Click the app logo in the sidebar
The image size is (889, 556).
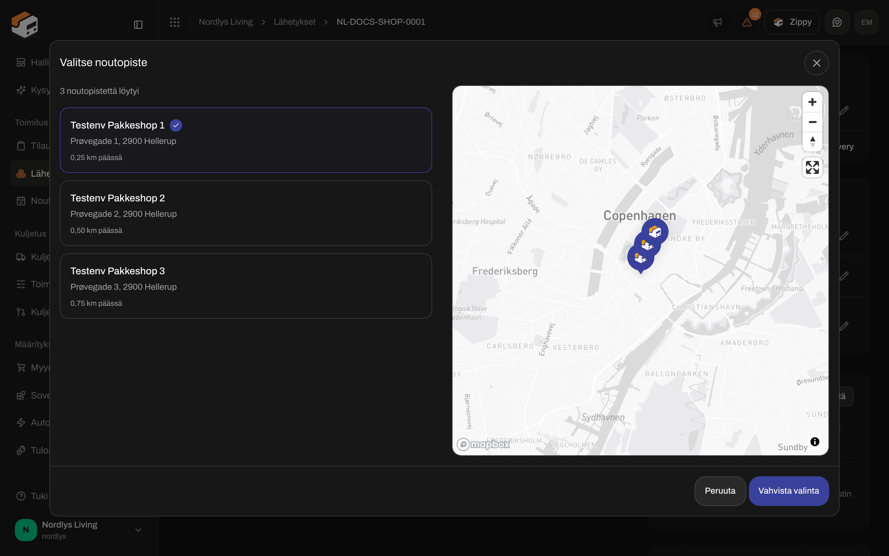(25, 24)
